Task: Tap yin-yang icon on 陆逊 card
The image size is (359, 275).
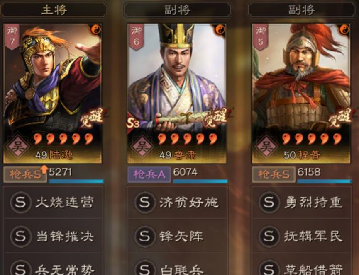Action: [95, 30]
